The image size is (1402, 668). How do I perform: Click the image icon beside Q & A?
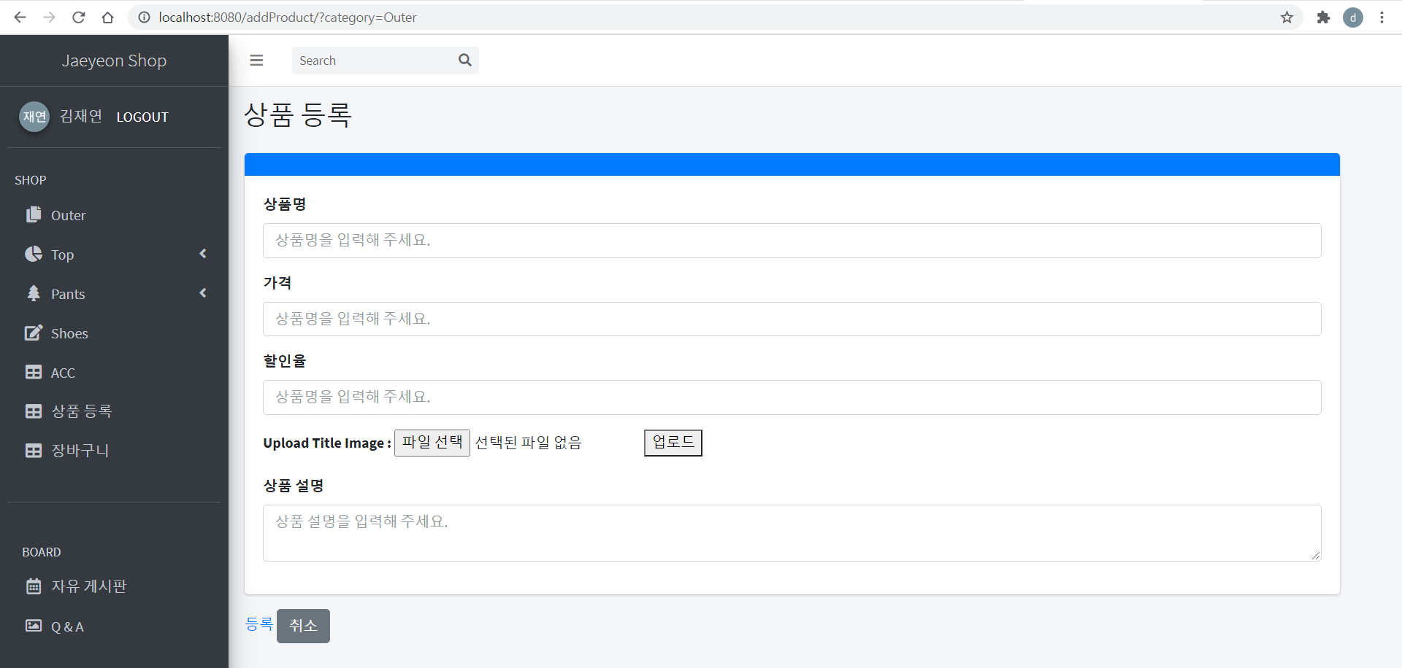33,626
